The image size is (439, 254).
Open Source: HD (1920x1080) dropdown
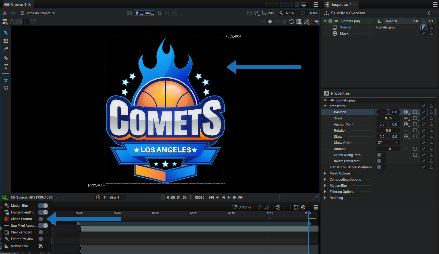point(35,197)
